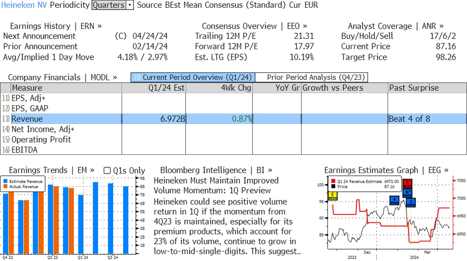Click the red E earnings marker on the graph

(x=407, y=183)
